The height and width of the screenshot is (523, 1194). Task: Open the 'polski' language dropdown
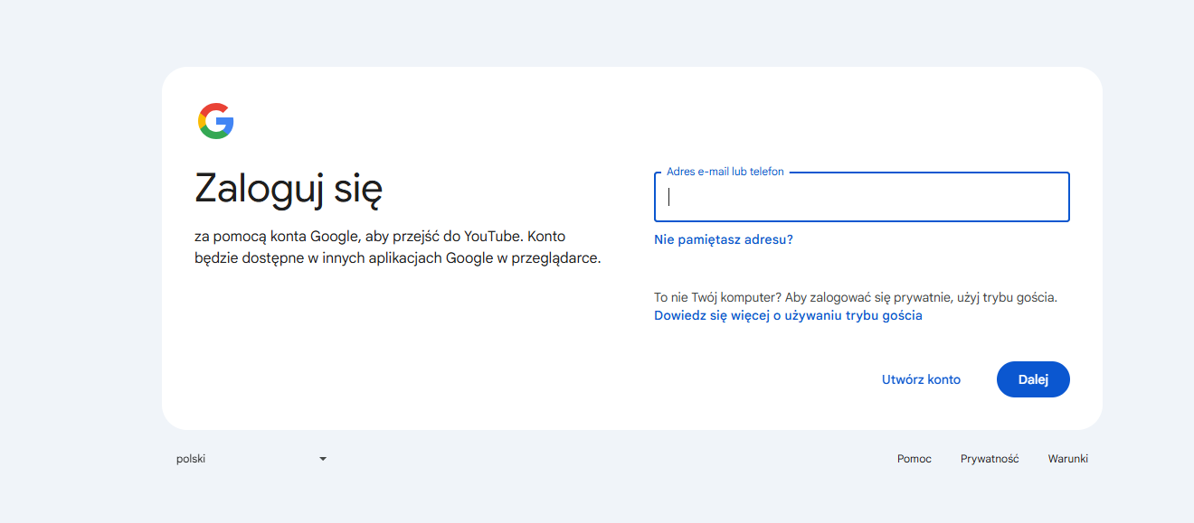[250, 459]
